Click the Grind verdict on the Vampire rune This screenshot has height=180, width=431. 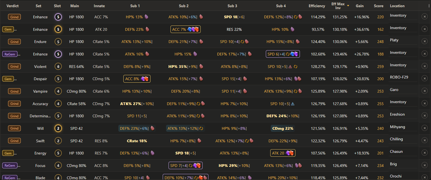[x=14, y=91]
